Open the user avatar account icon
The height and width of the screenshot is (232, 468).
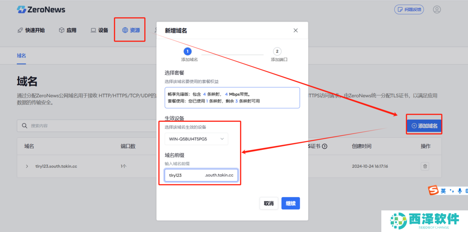(x=436, y=10)
